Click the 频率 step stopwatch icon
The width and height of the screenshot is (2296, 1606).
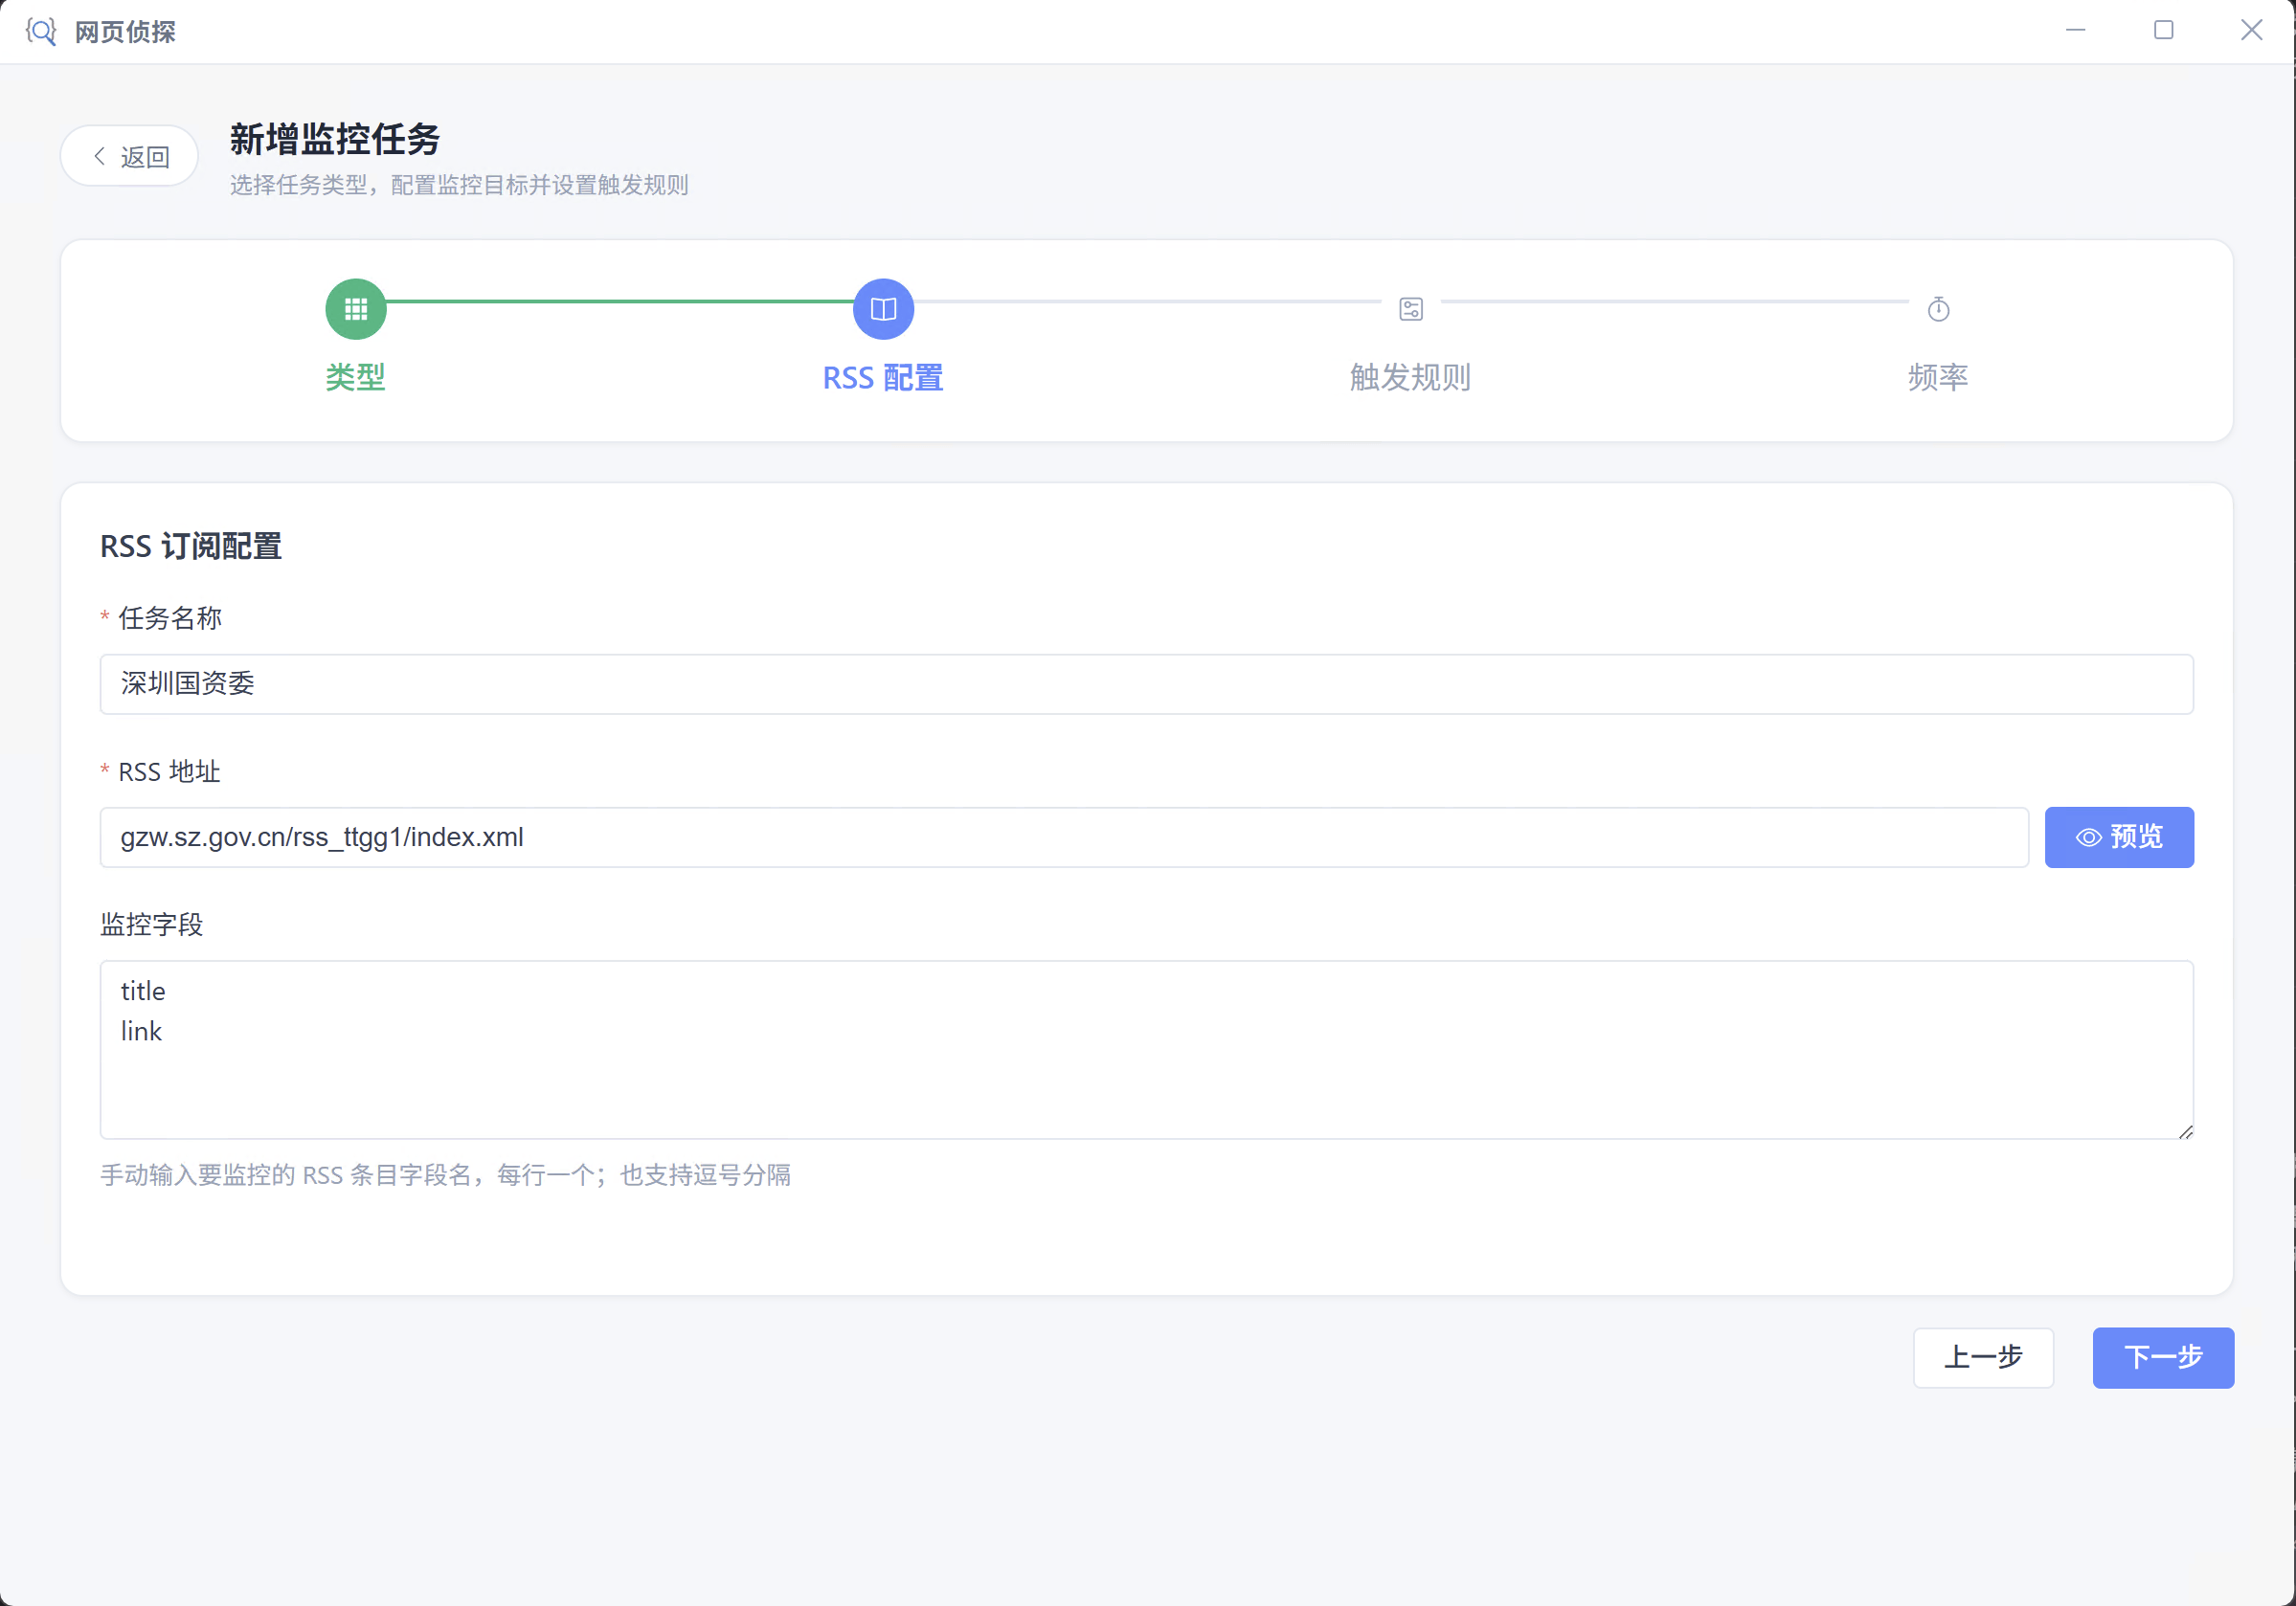pos(1938,309)
